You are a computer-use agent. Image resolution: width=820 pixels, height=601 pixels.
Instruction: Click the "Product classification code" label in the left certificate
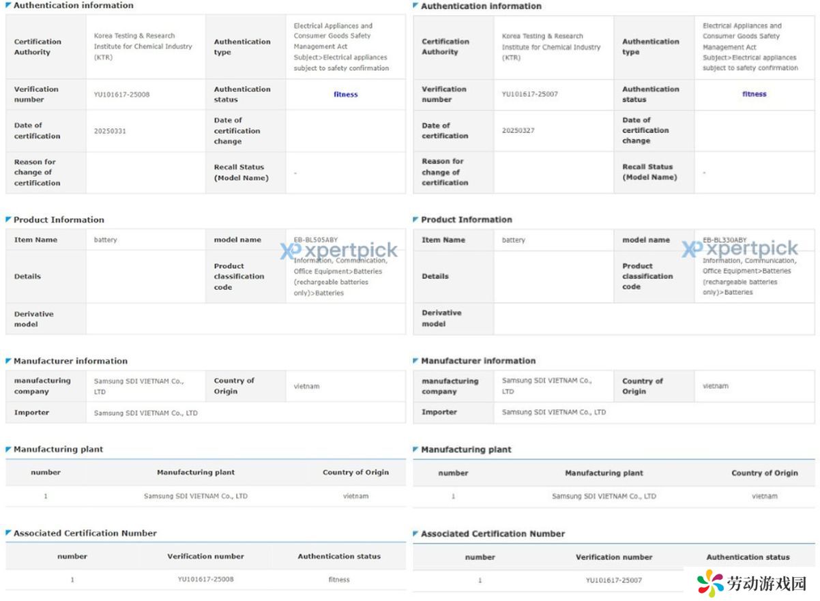pyautogui.click(x=239, y=277)
